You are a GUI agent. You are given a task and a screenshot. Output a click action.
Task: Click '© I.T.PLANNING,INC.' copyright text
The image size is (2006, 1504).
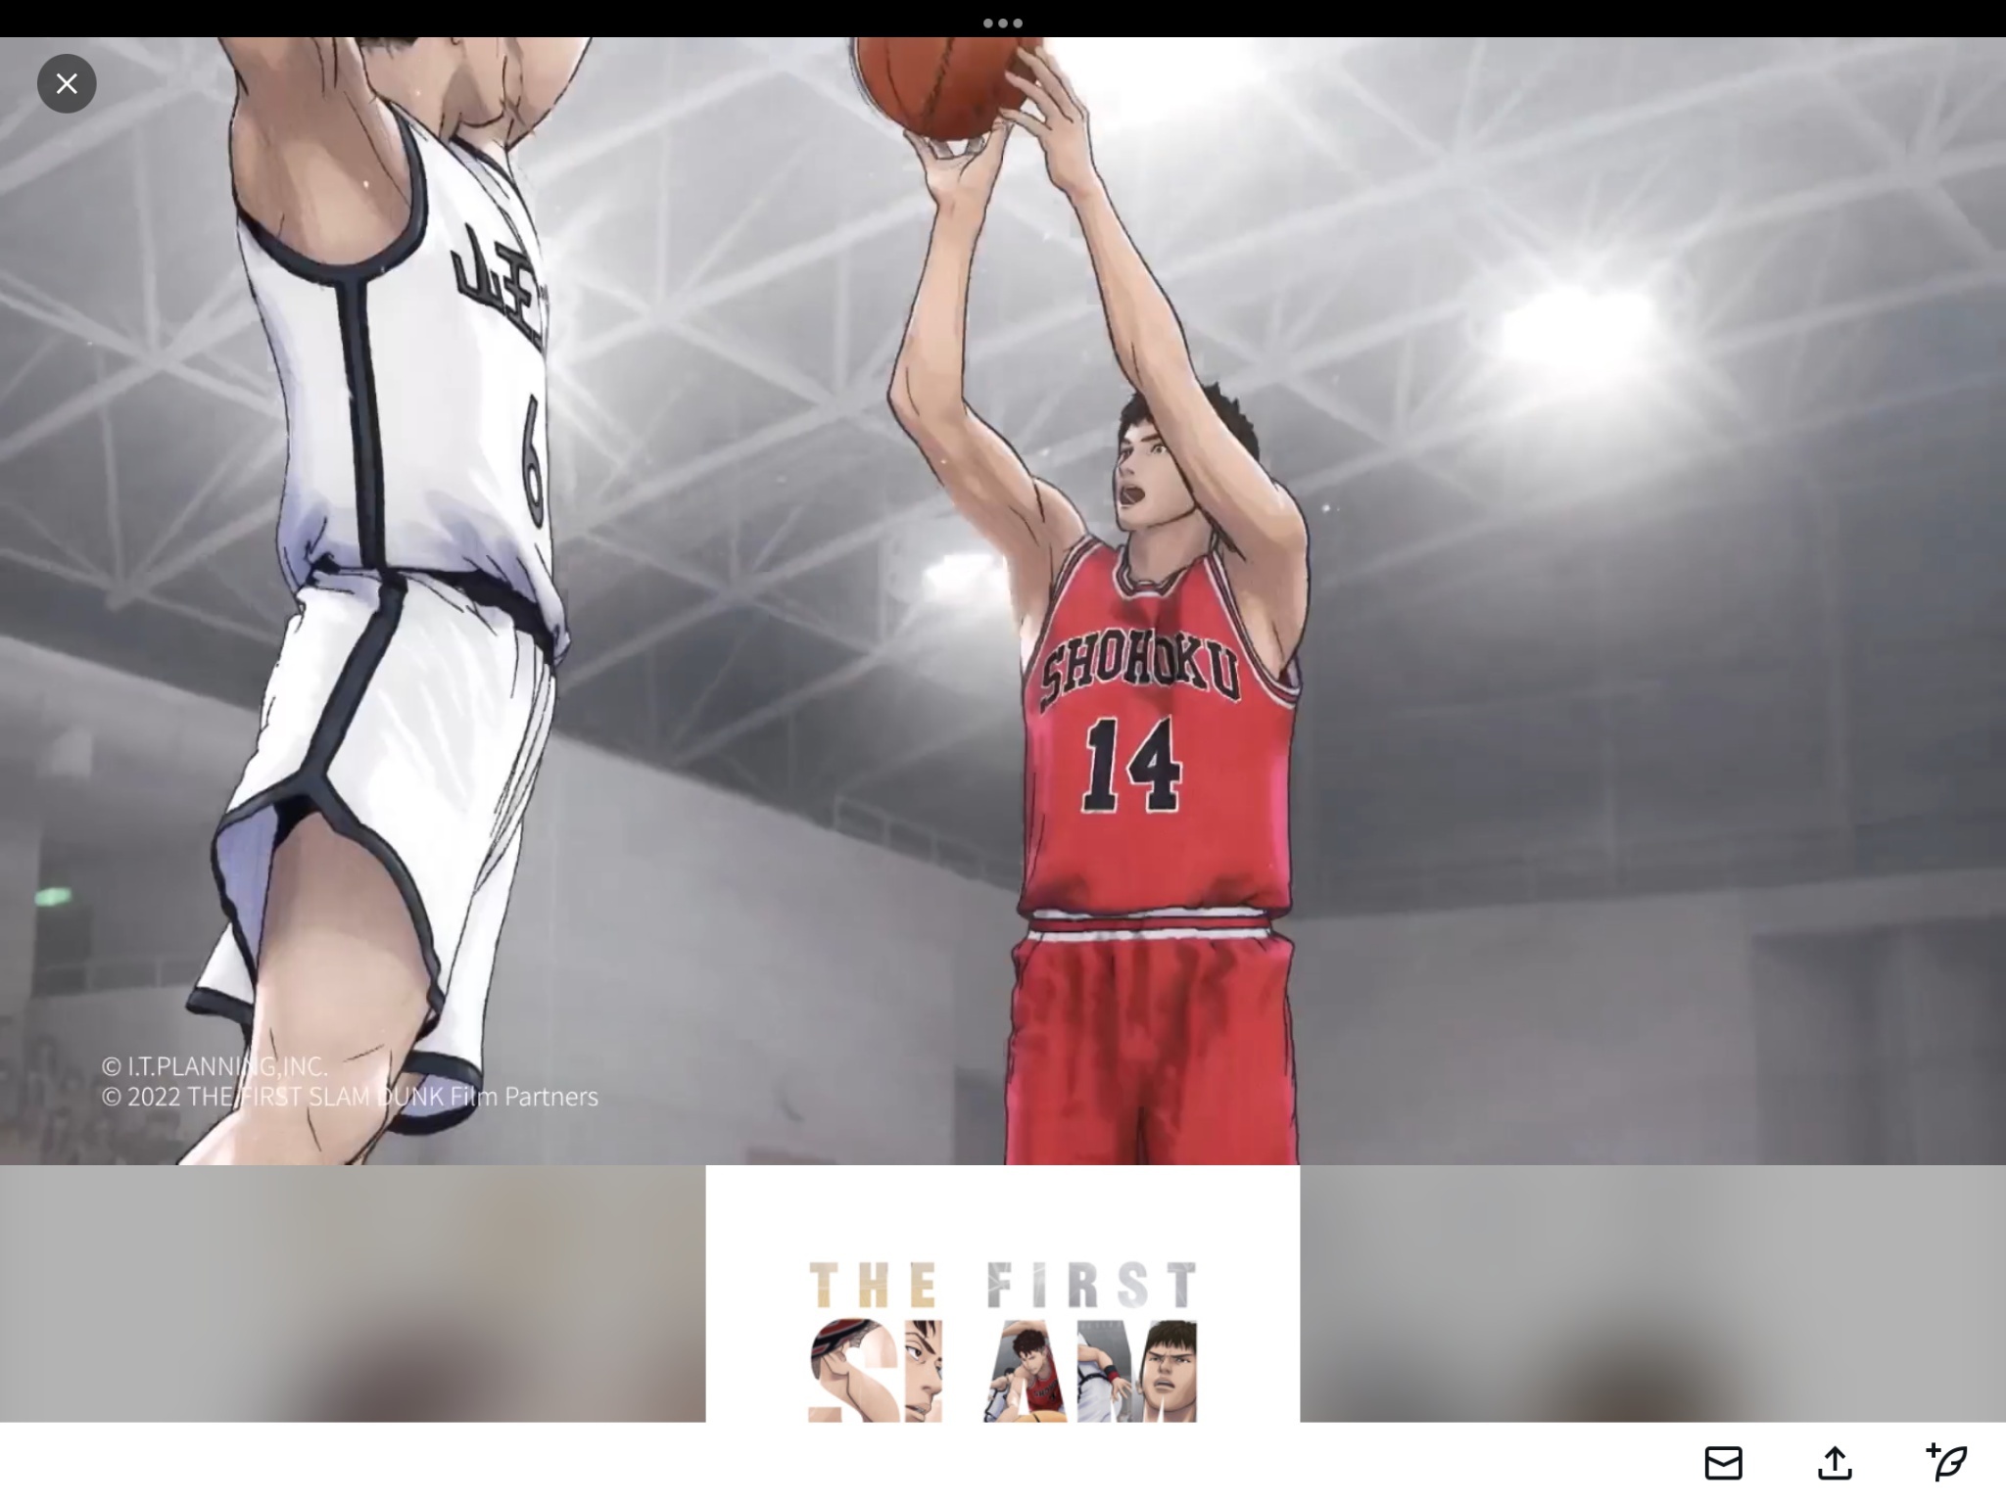(215, 1066)
